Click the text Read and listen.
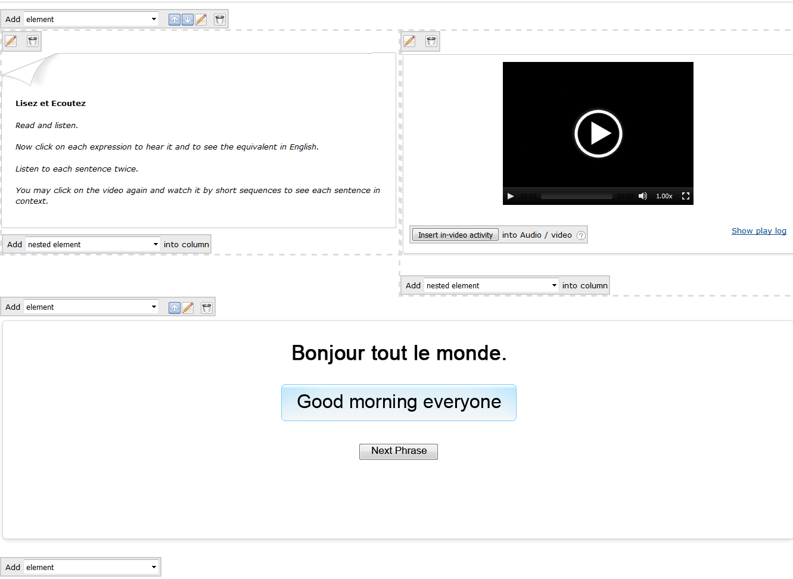Image resolution: width=793 pixels, height=579 pixels. [x=46, y=125]
